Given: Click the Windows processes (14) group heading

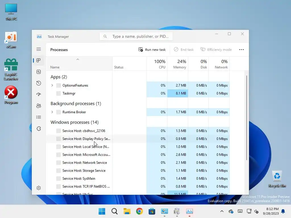Looking at the screenshot, I should [75, 122].
